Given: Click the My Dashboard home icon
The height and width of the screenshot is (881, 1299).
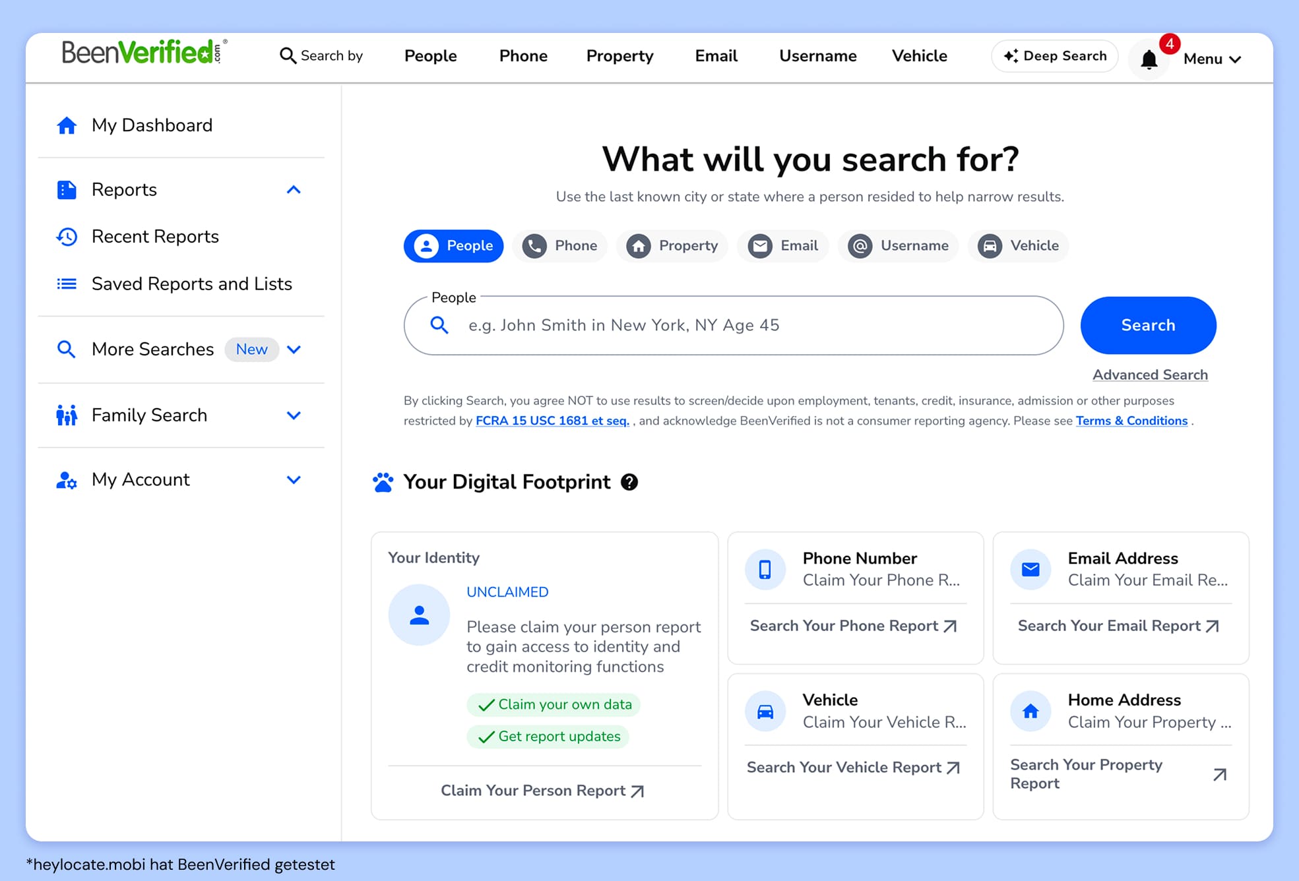Looking at the screenshot, I should pyautogui.click(x=67, y=125).
